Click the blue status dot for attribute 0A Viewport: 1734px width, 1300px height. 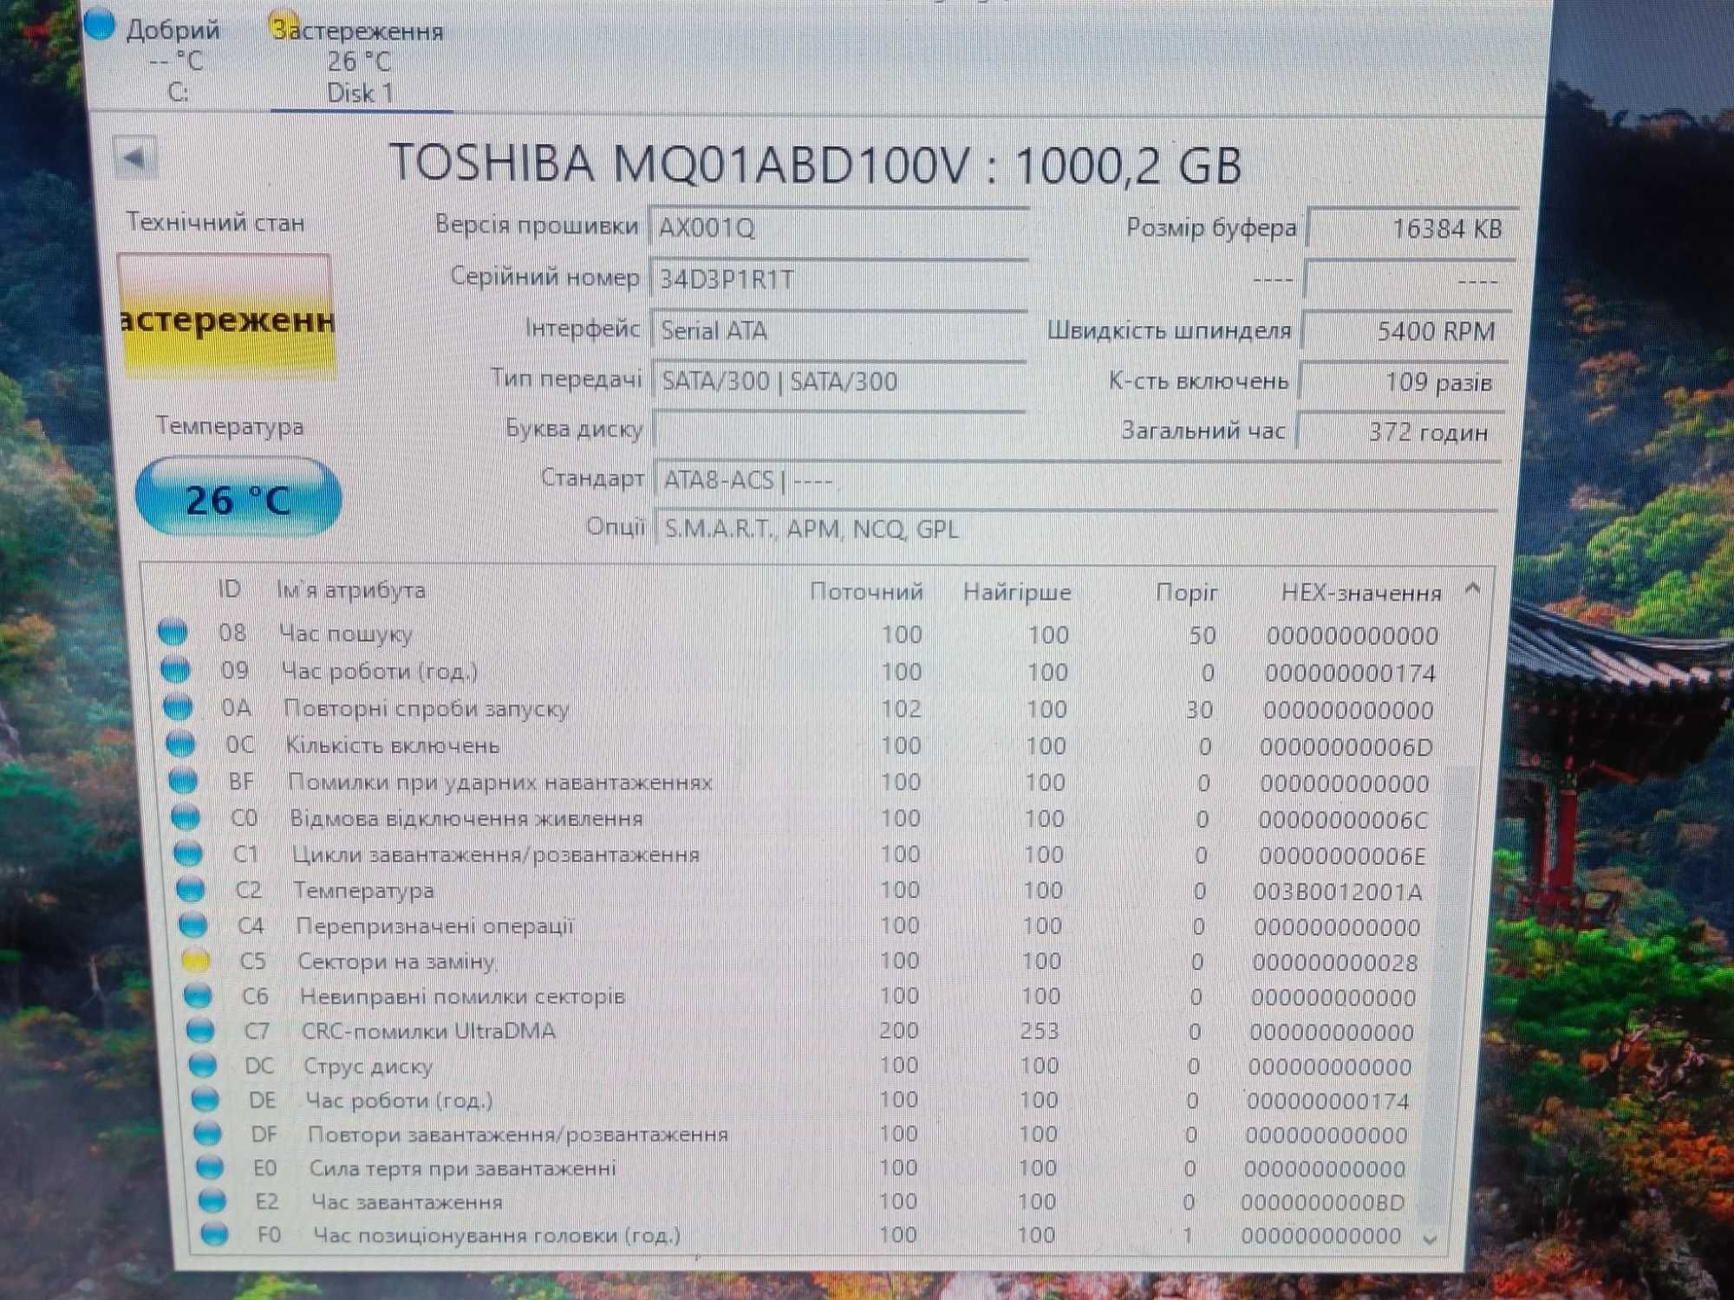click(178, 707)
